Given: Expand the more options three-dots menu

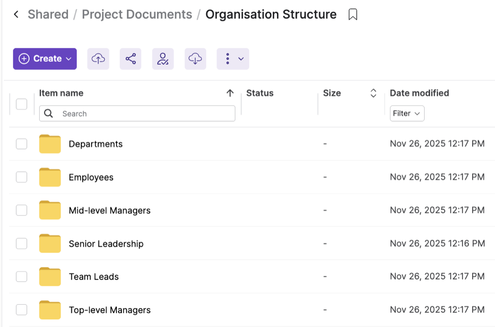Looking at the screenshot, I should [x=233, y=59].
